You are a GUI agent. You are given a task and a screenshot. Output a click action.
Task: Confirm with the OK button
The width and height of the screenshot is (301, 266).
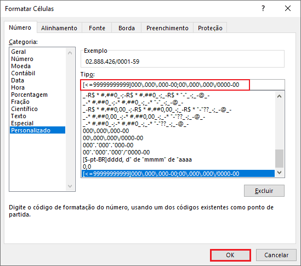pyautogui.click(x=230, y=255)
